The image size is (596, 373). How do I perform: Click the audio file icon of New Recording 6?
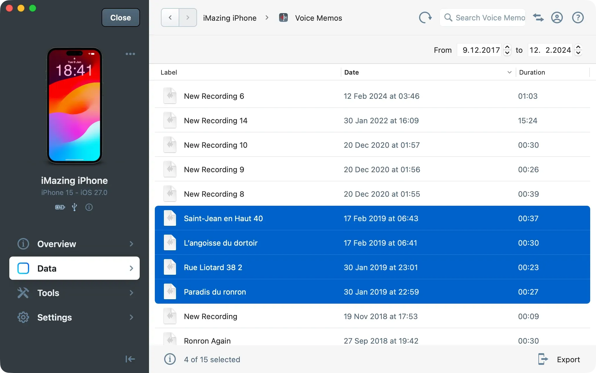[170, 96]
